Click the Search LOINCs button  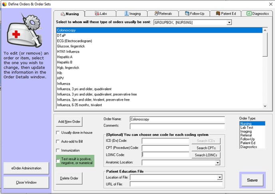(x=206, y=155)
